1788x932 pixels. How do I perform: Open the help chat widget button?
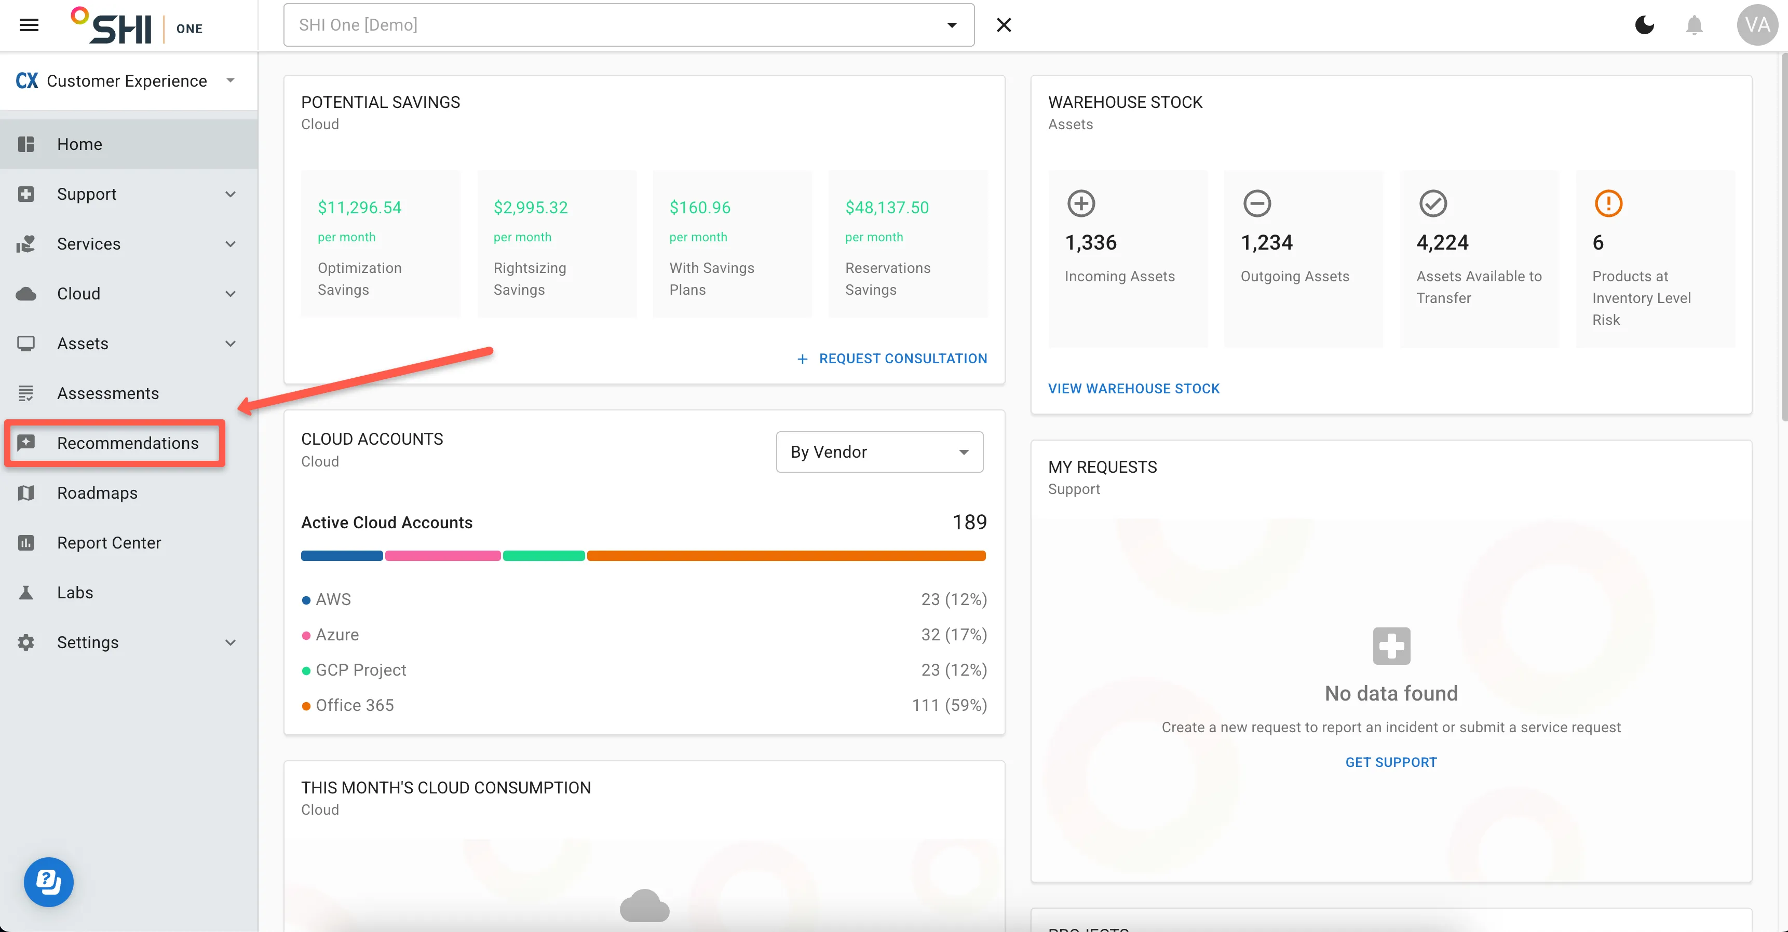coord(49,882)
